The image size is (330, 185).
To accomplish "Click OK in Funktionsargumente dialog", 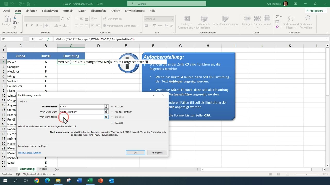I will point(135,153).
